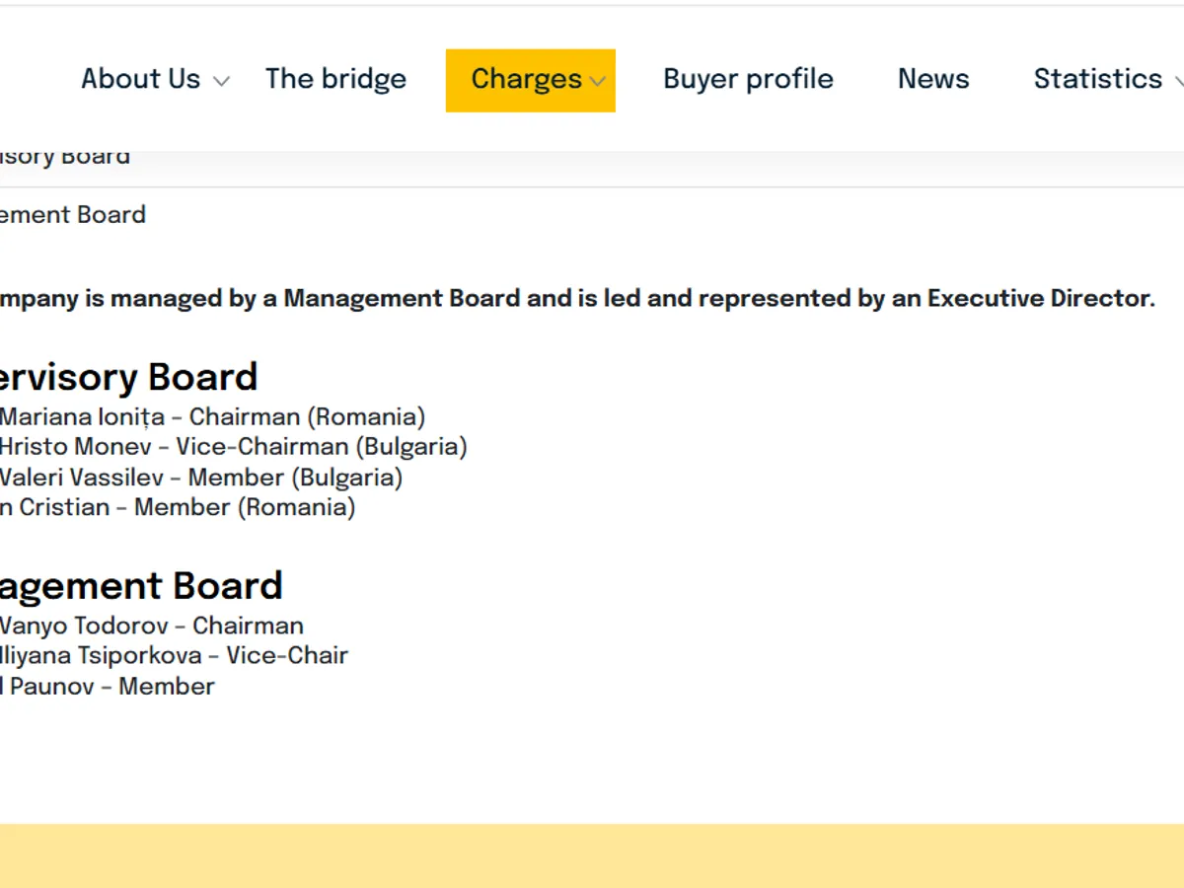This screenshot has width=1184, height=888.
Task: Open the About Us menu item
Action: tap(140, 79)
